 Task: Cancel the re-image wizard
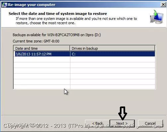tap(150, 123)
